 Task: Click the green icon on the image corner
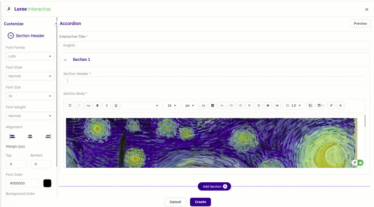point(360,163)
